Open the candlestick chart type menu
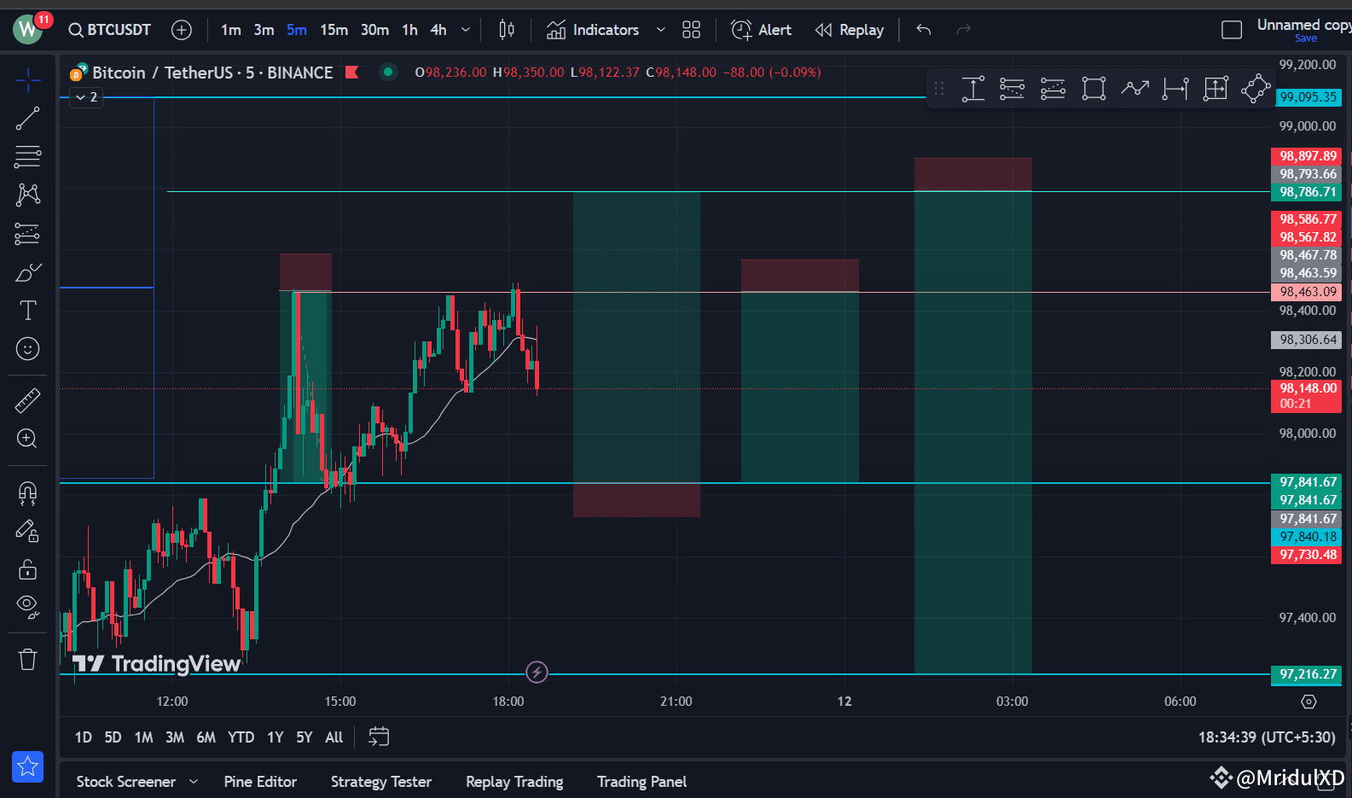The height and width of the screenshot is (798, 1352). pyautogui.click(x=507, y=30)
